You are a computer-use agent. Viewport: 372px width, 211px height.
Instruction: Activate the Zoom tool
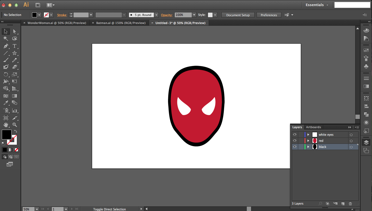coord(15,125)
